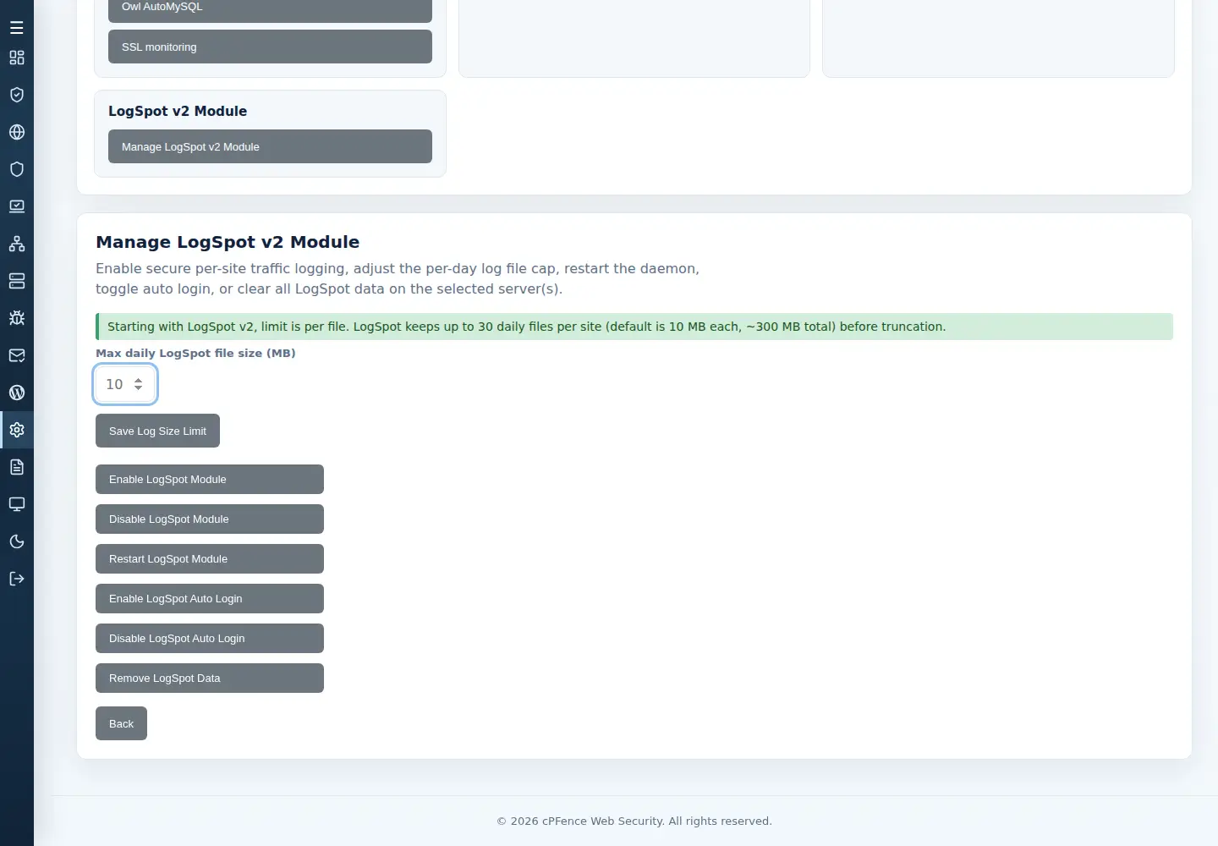Open the mail checkmark icon in sidebar
1218x846 pixels.
click(x=17, y=355)
